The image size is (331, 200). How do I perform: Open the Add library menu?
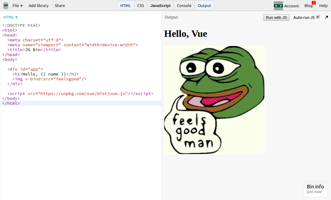[39, 5]
